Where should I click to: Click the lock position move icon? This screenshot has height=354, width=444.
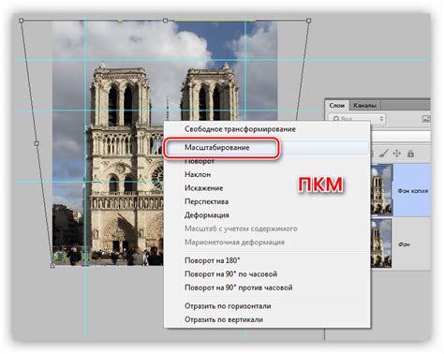click(x=397, y=154)
